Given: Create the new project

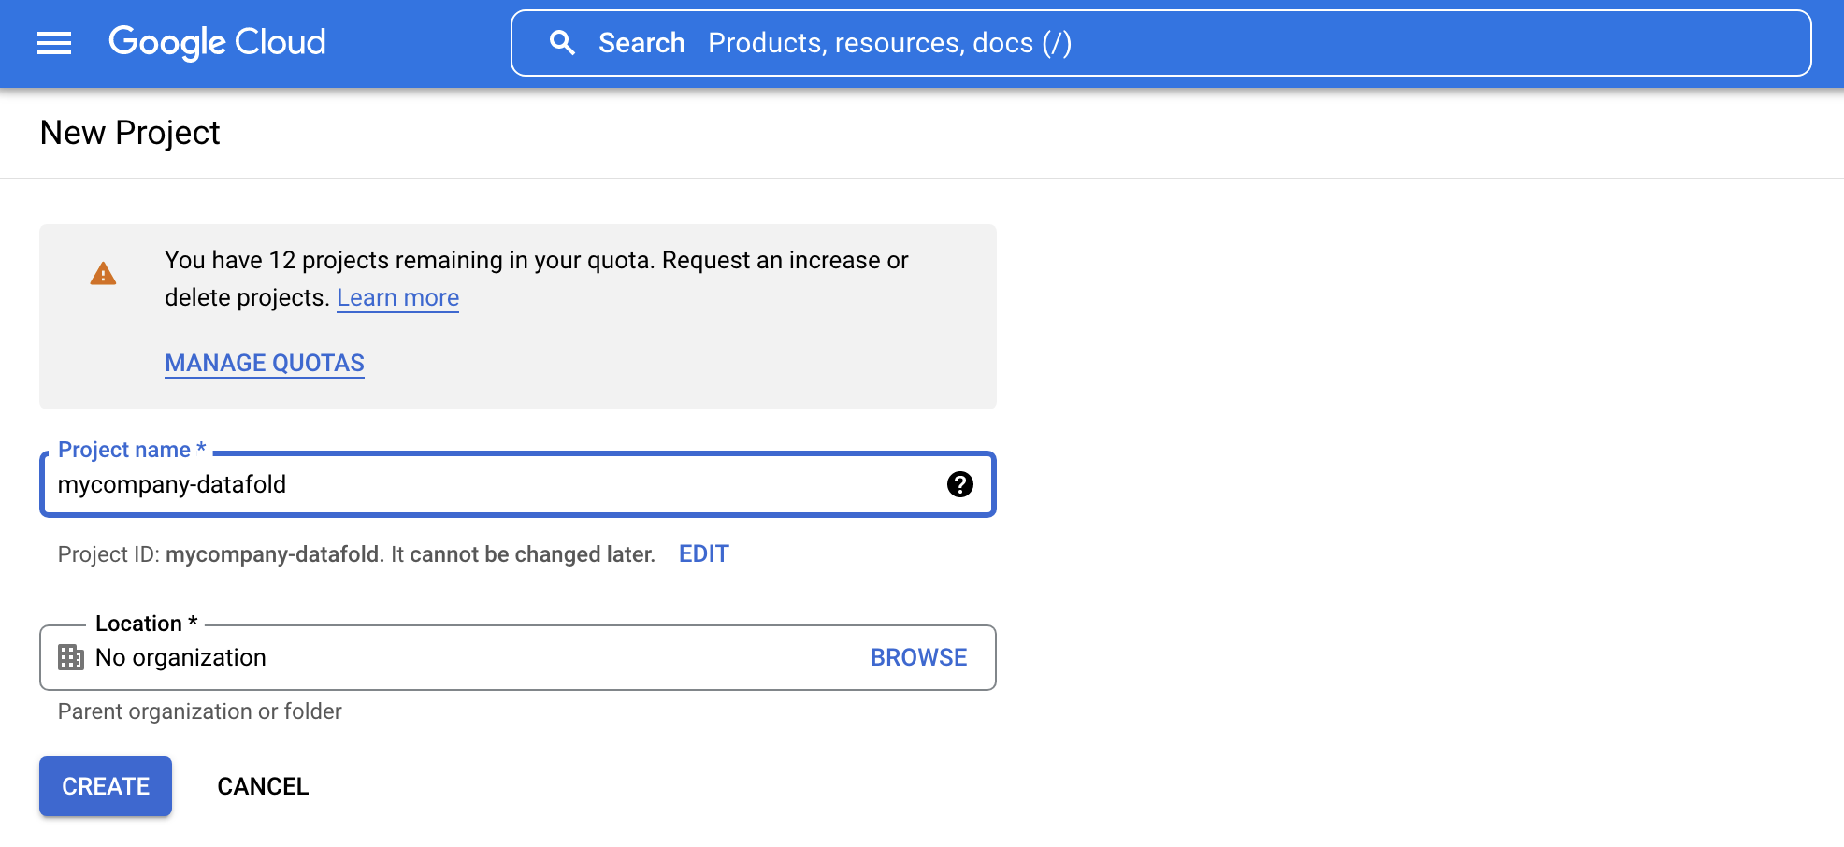Looking at the screenshot, I should [106, 786].
